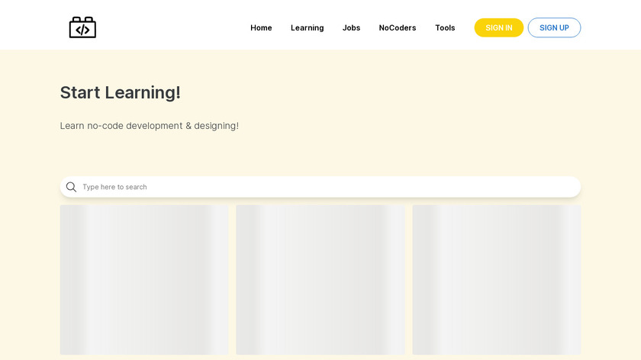641x360 pixels.
Task: Go to the Learning page
Action: (307, 27)
